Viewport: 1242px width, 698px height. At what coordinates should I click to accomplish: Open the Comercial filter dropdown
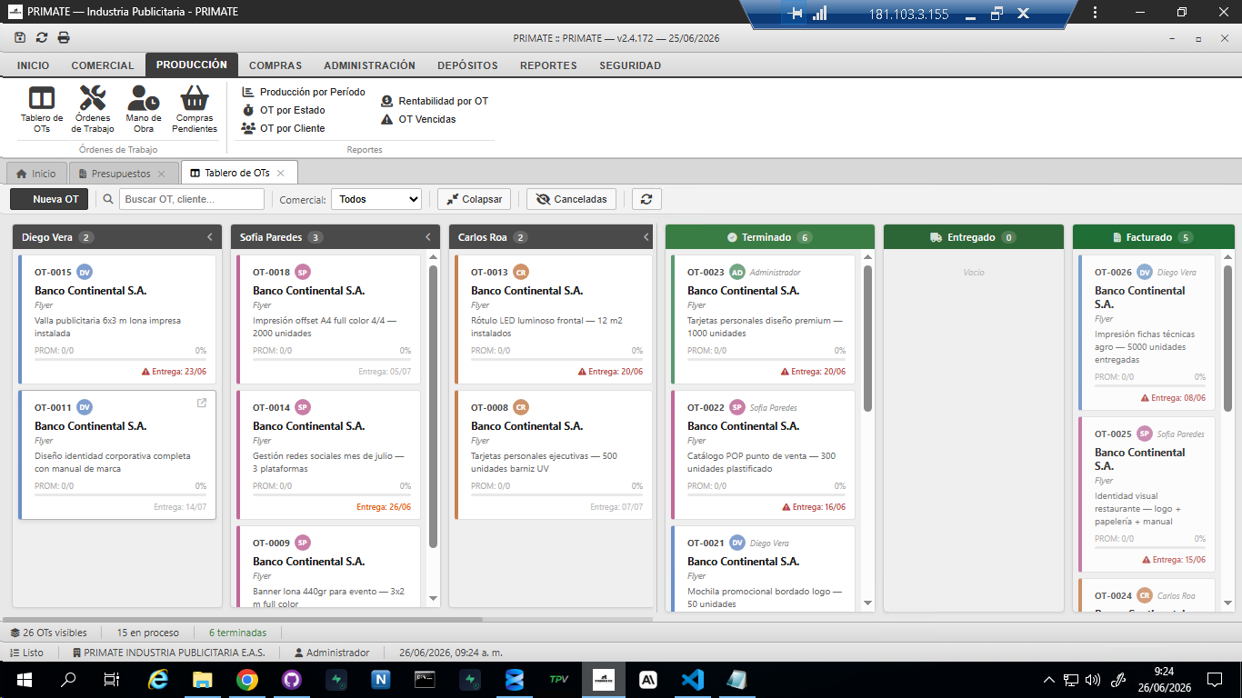click(376, 199)
